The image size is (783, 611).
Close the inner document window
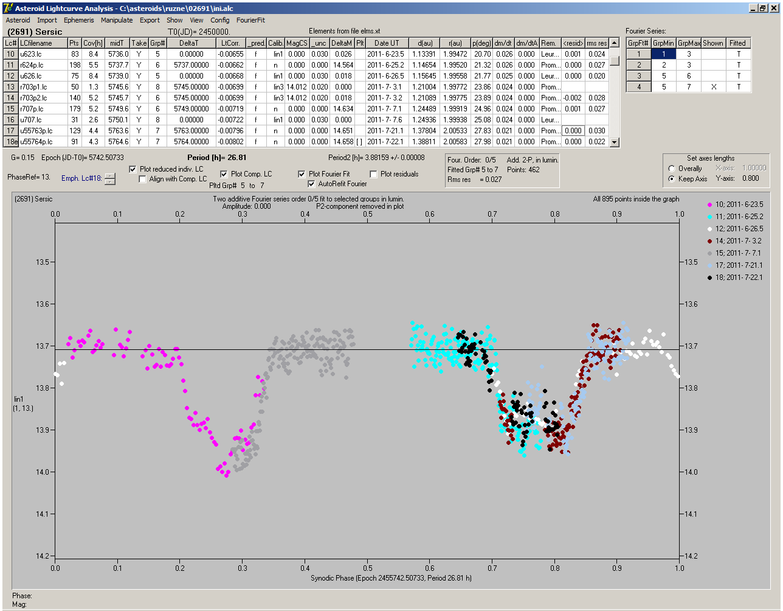point(773,8)
